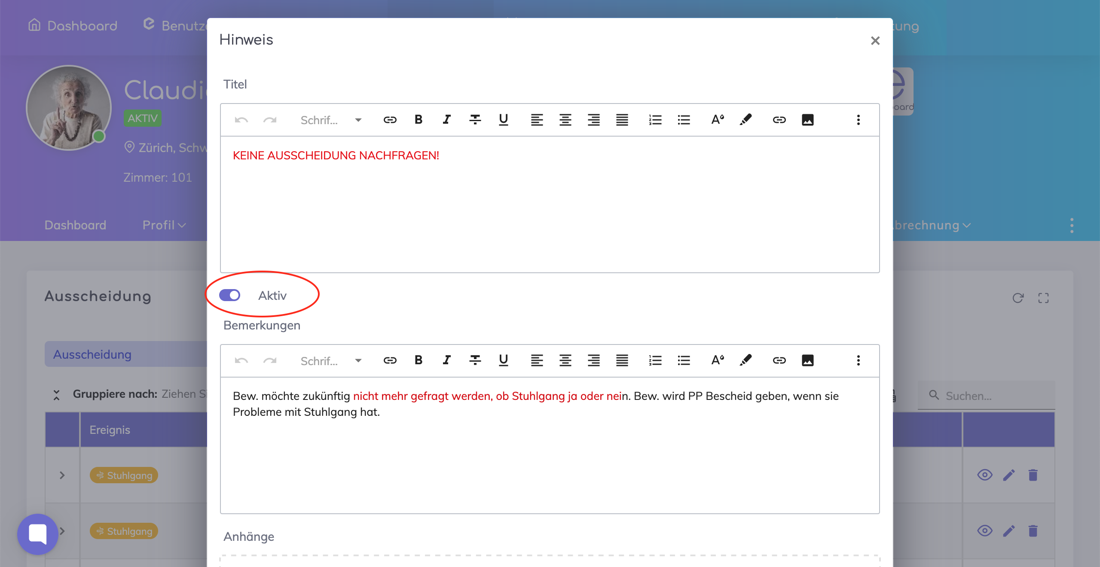Insert numbered list in the Bemerkungen editor

[655, 360]
